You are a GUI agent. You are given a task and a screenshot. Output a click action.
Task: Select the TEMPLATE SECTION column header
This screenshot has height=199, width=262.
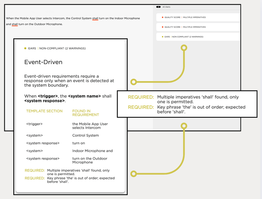pyautogui.click(x=44, y=111)
